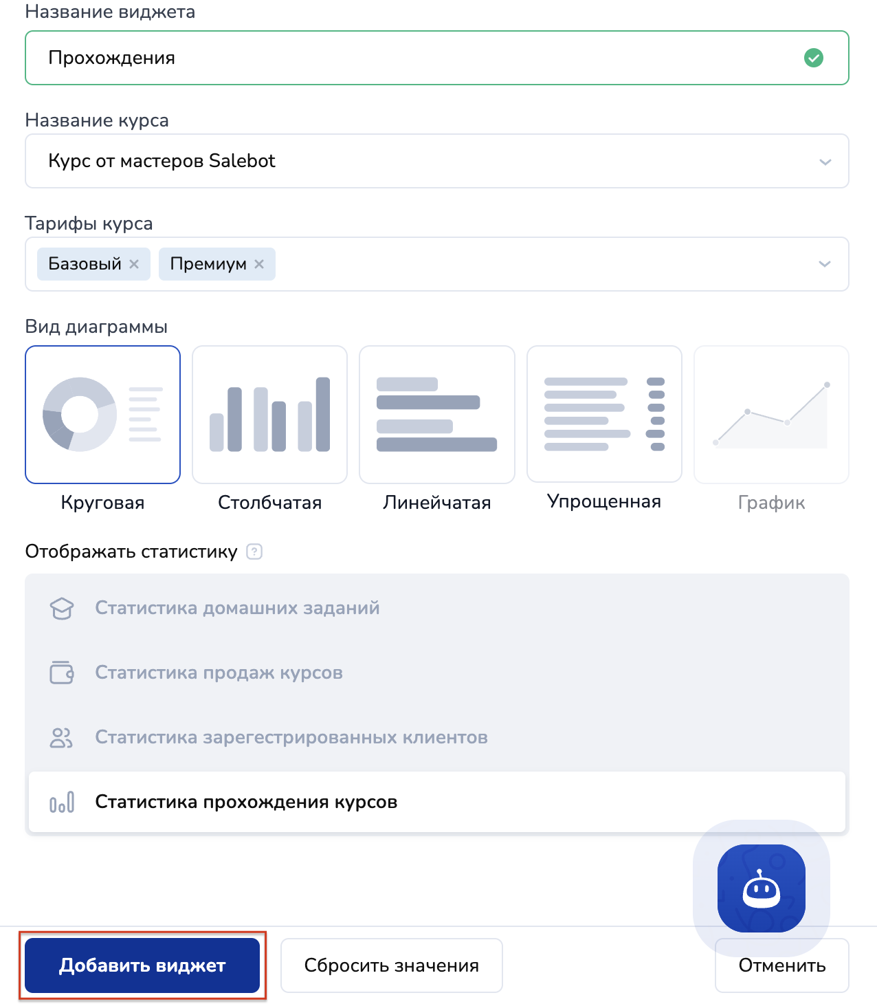The width and height of the screenshot is (877, 1004).
Task: Remove the Базовый tariff tag
Action: (x=134, y=264)
